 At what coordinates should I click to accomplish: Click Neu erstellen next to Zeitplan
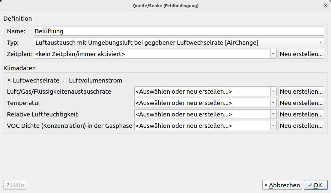(301, 54)
